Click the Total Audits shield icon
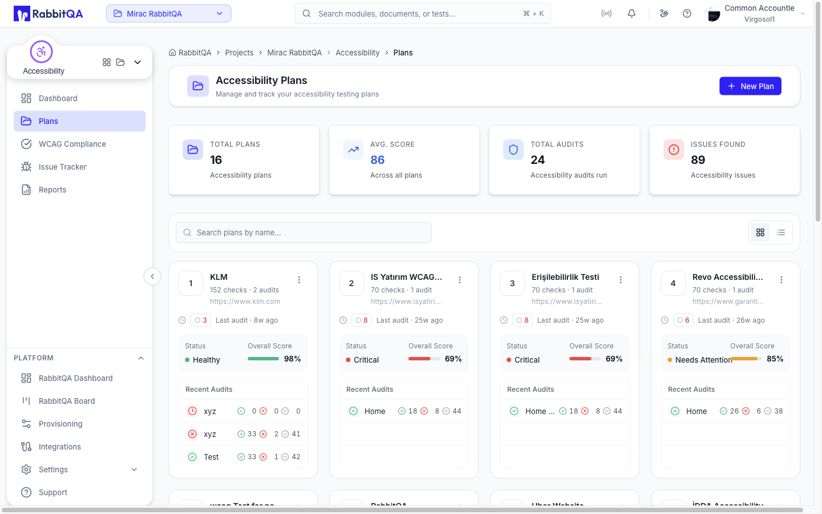 [x=513, y=150]
